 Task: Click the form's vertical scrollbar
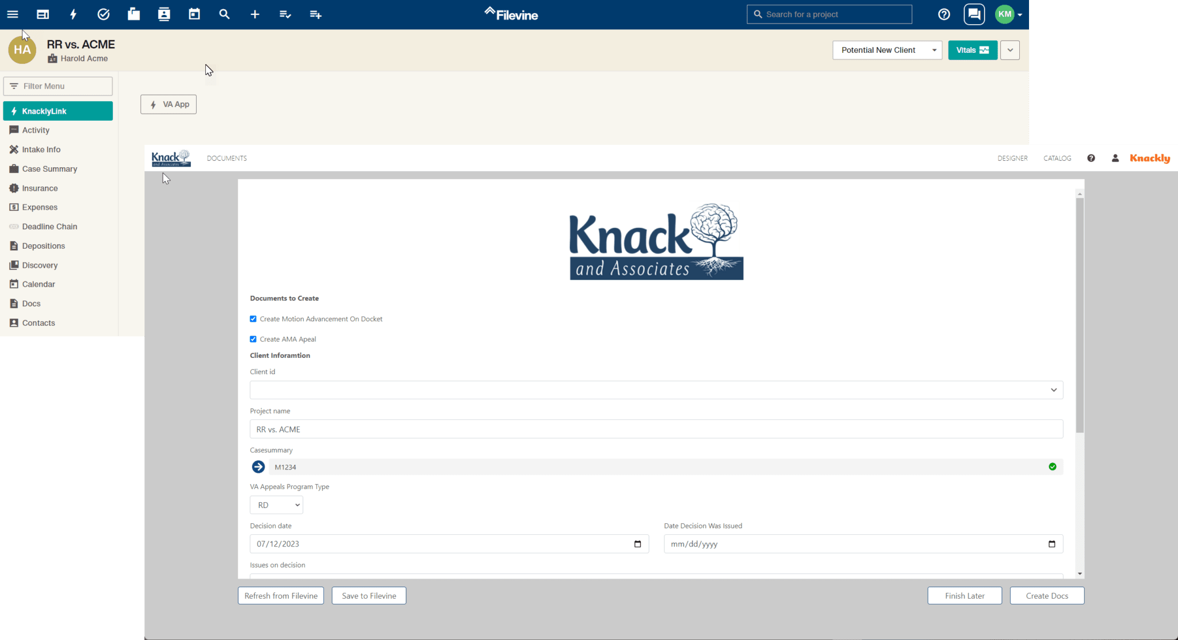(x=1080, y=316)
